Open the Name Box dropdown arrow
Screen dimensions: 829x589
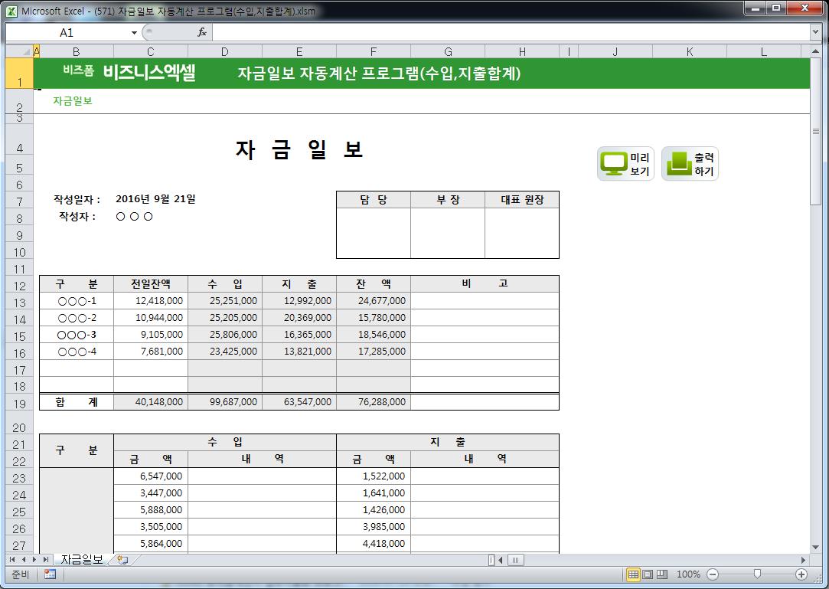coord(134,32)
